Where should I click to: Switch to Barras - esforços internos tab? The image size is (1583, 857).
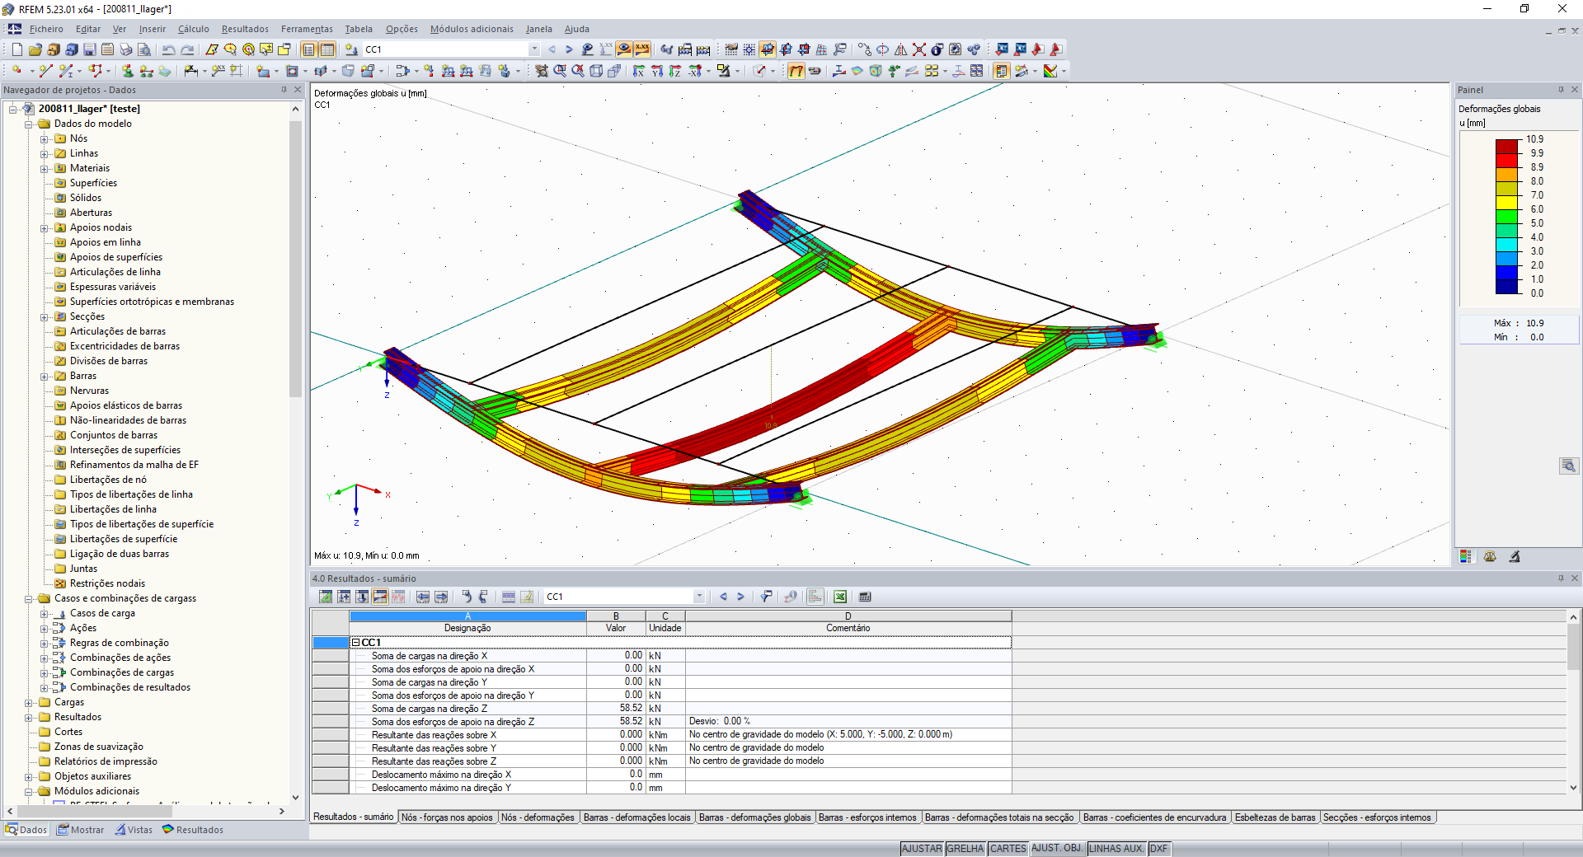867,817
